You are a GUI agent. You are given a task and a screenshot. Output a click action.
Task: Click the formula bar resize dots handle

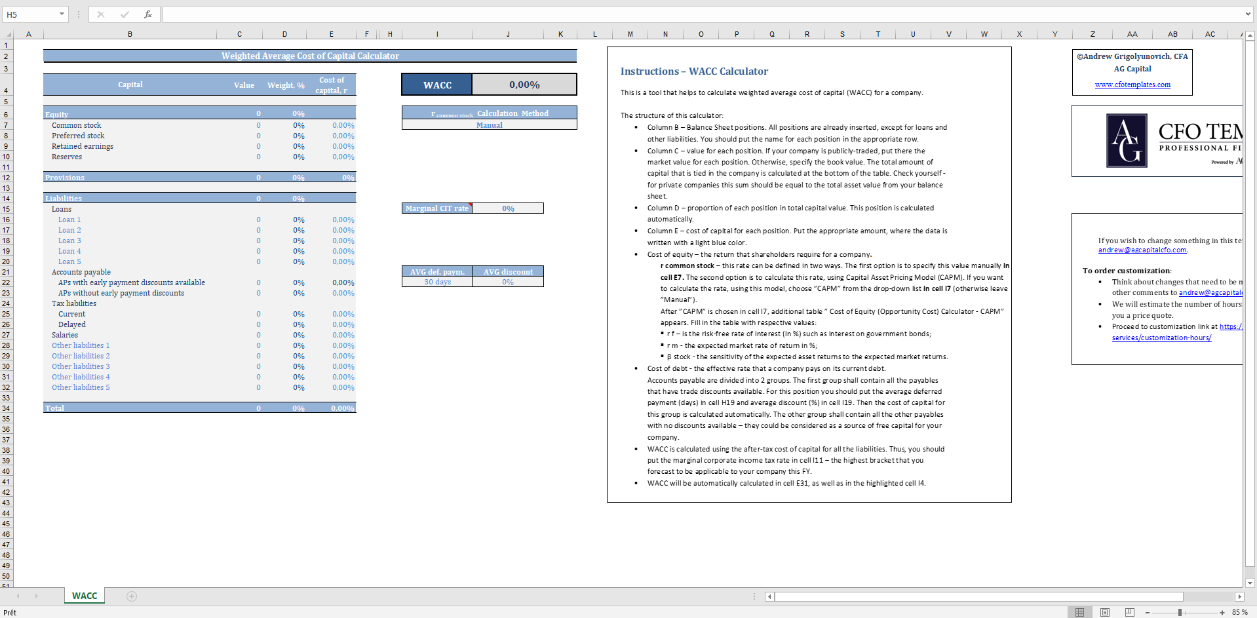(78, 14)
